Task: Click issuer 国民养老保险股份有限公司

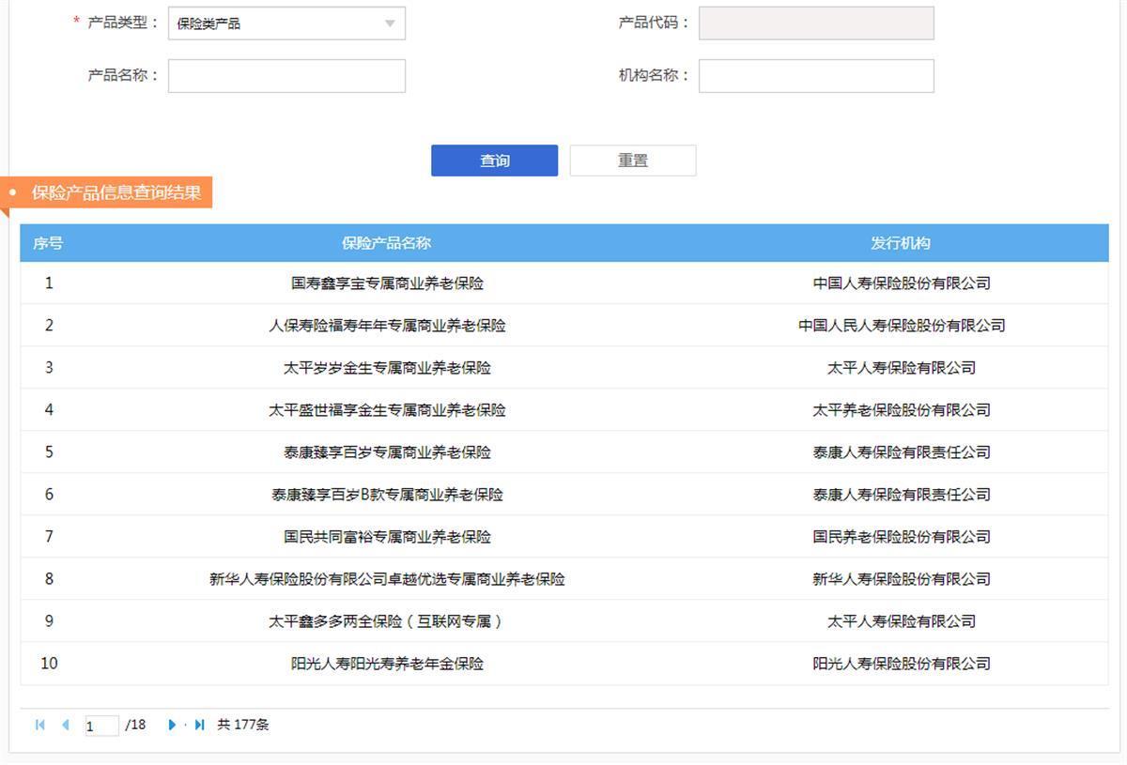Action: coord(901,537)
